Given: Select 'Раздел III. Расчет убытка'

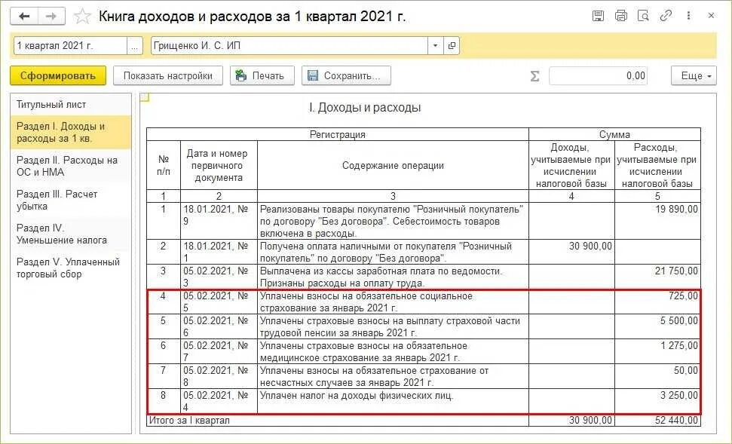Looking at the screenshot, I should tap(71, 201).
